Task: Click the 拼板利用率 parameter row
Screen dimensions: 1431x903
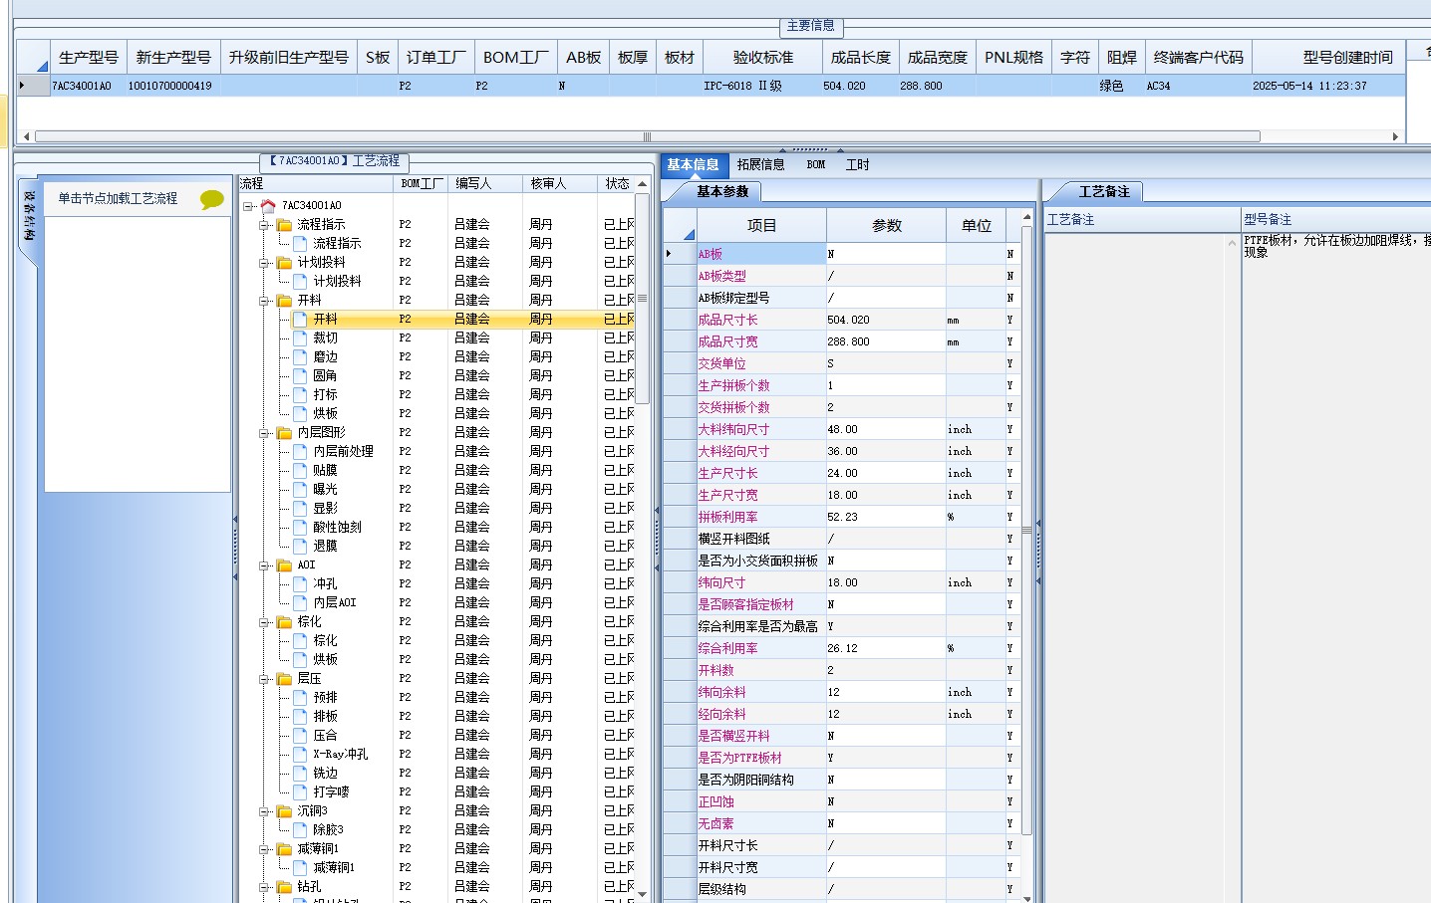Action: coord(844,518)
